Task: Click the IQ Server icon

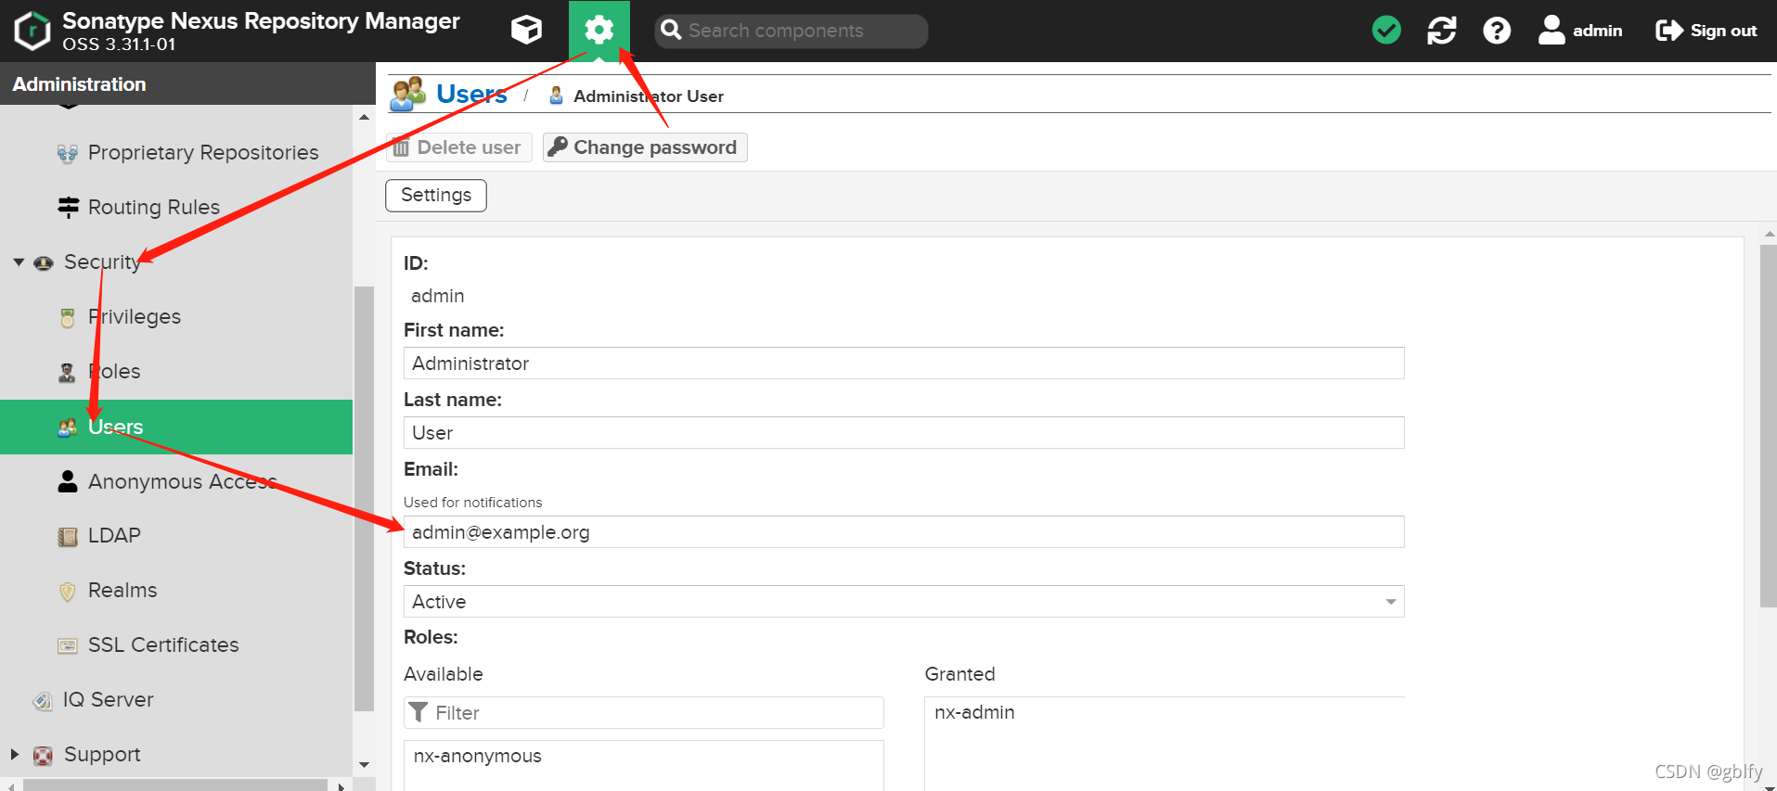Action: click(x=43, y=701)
